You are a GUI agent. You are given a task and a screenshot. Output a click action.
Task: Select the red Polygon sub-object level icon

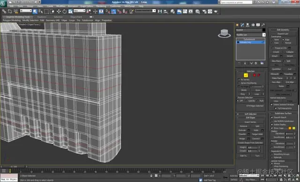click(254, 75)
